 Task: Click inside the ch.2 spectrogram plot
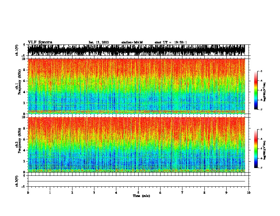[x=136, y=145]
